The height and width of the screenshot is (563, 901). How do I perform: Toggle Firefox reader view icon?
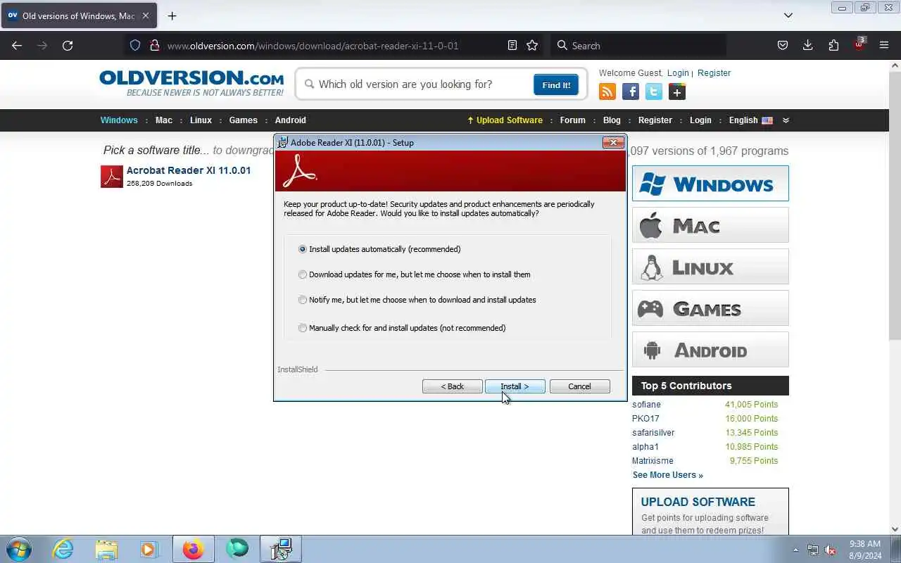[512, 45]
